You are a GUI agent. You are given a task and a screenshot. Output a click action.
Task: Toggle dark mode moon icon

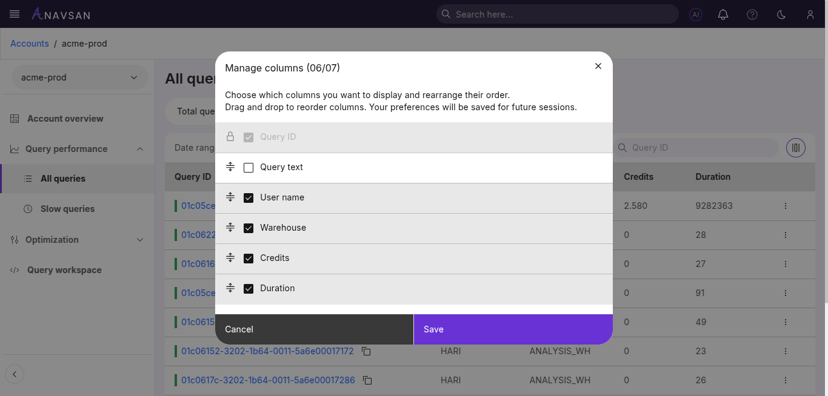click(x=781, y=15)
